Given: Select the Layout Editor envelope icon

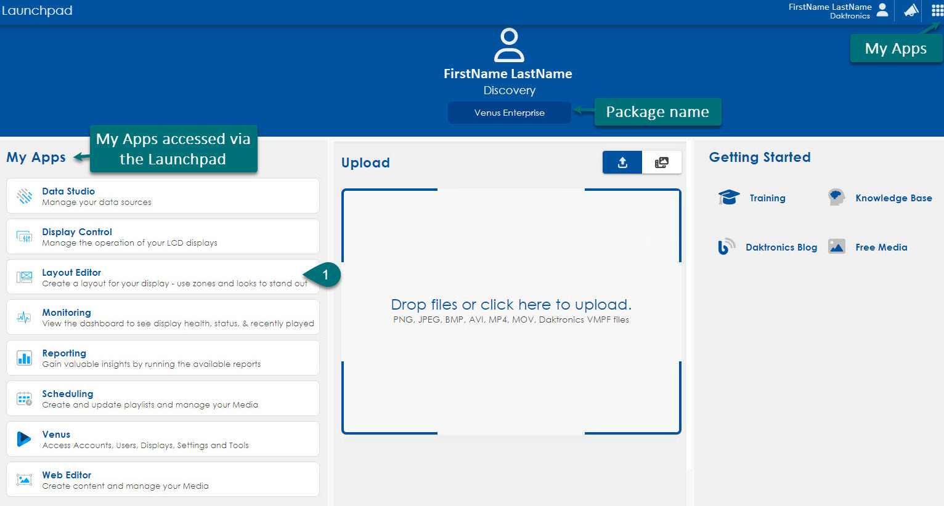Looking at the screenshot, I should (x=23, y=277).
